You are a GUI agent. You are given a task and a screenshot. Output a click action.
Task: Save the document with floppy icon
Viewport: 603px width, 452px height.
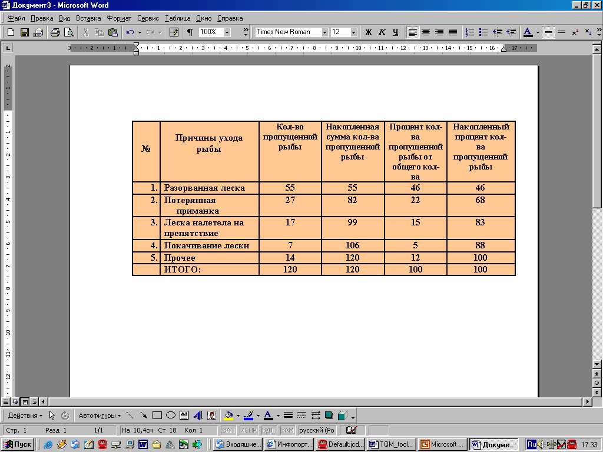(25, 32)
